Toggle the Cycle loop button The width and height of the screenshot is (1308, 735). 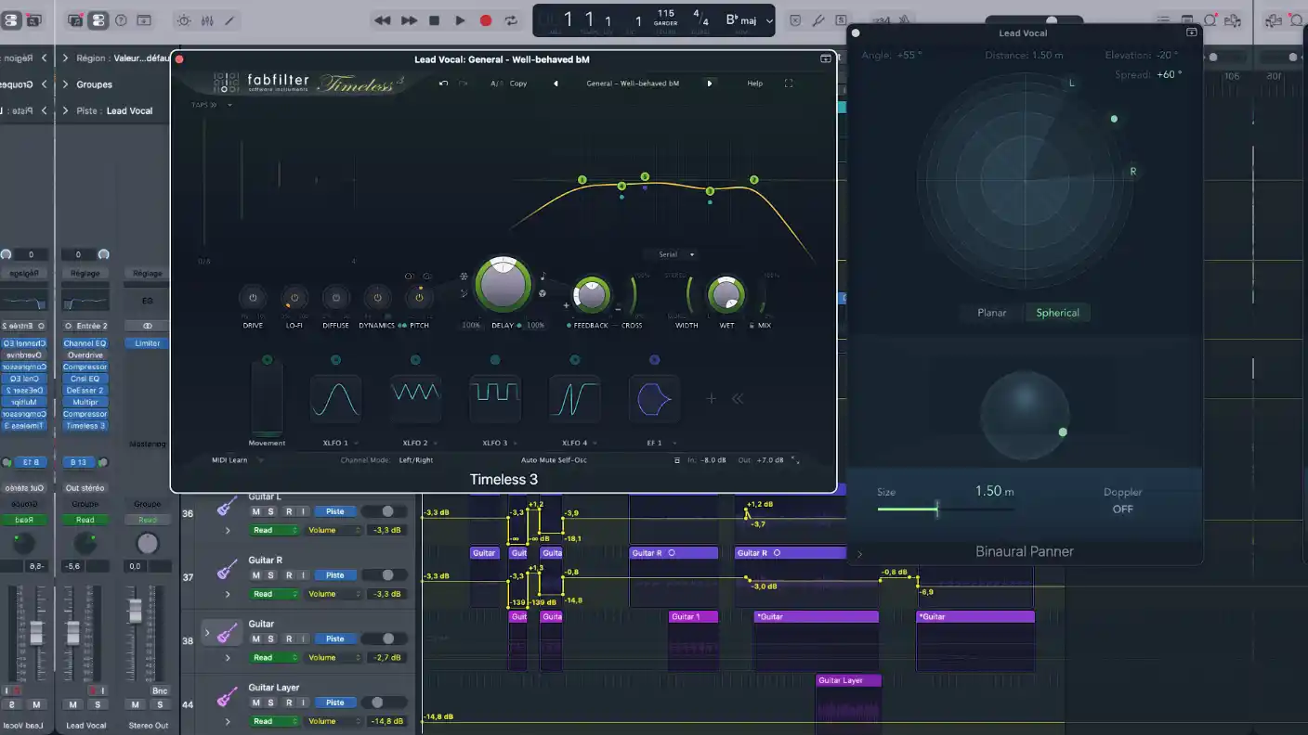click(x=511, y=20)
